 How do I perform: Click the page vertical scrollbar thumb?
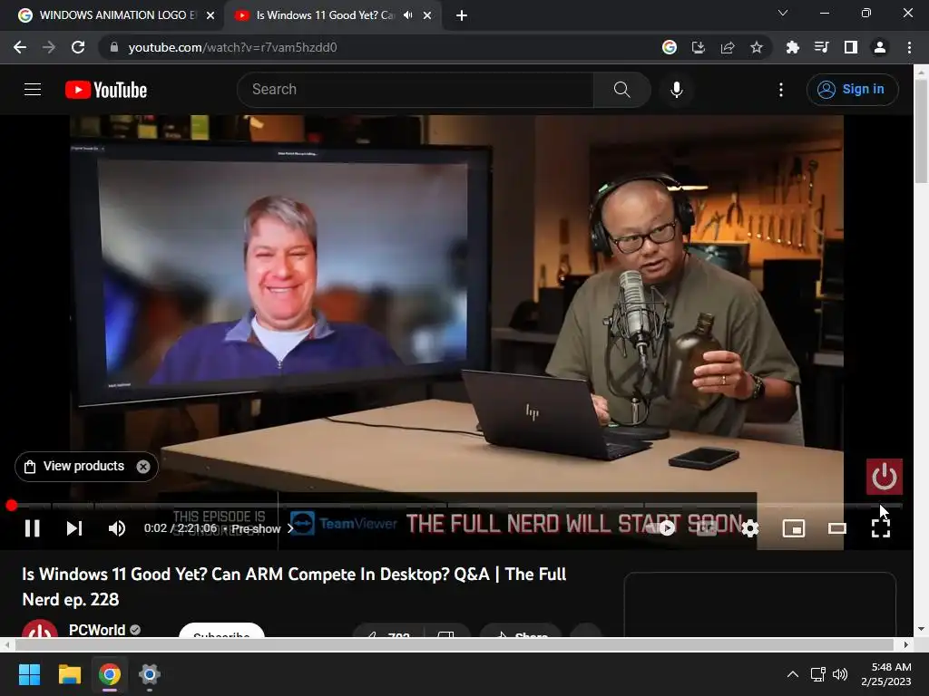coord(922,130)
